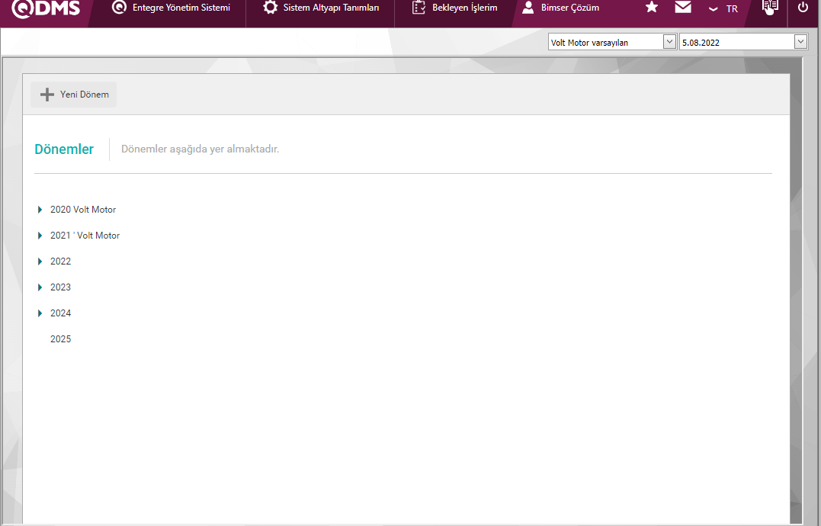
Task: Click the user profile icon
Action: tap(528, 8)
